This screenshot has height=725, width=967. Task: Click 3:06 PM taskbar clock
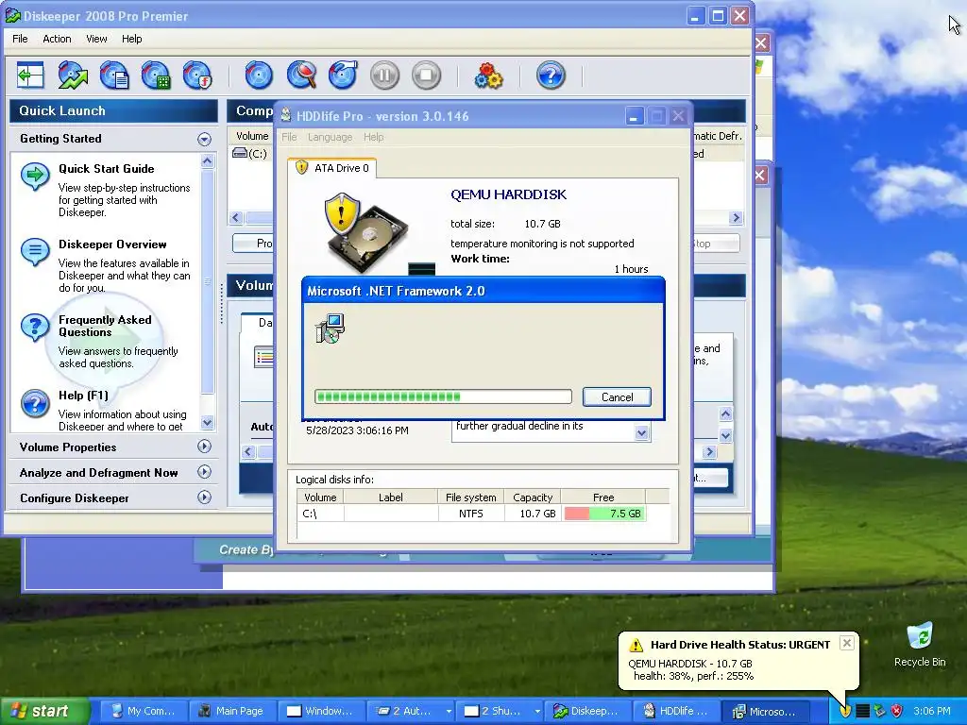[932, 712]
